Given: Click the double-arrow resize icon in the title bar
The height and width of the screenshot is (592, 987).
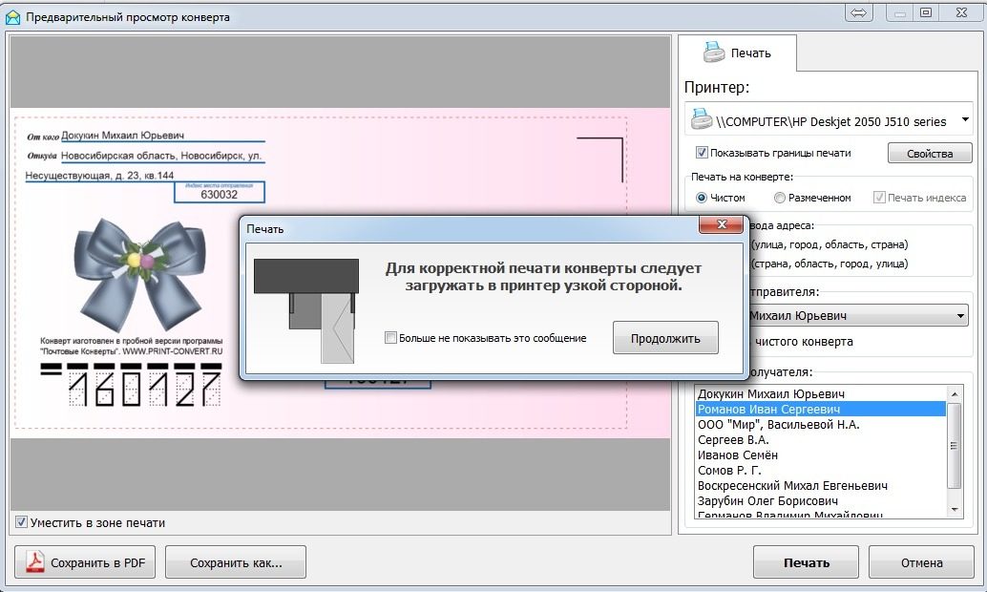Looking at the screenshot, I should (x=858, y=12).
